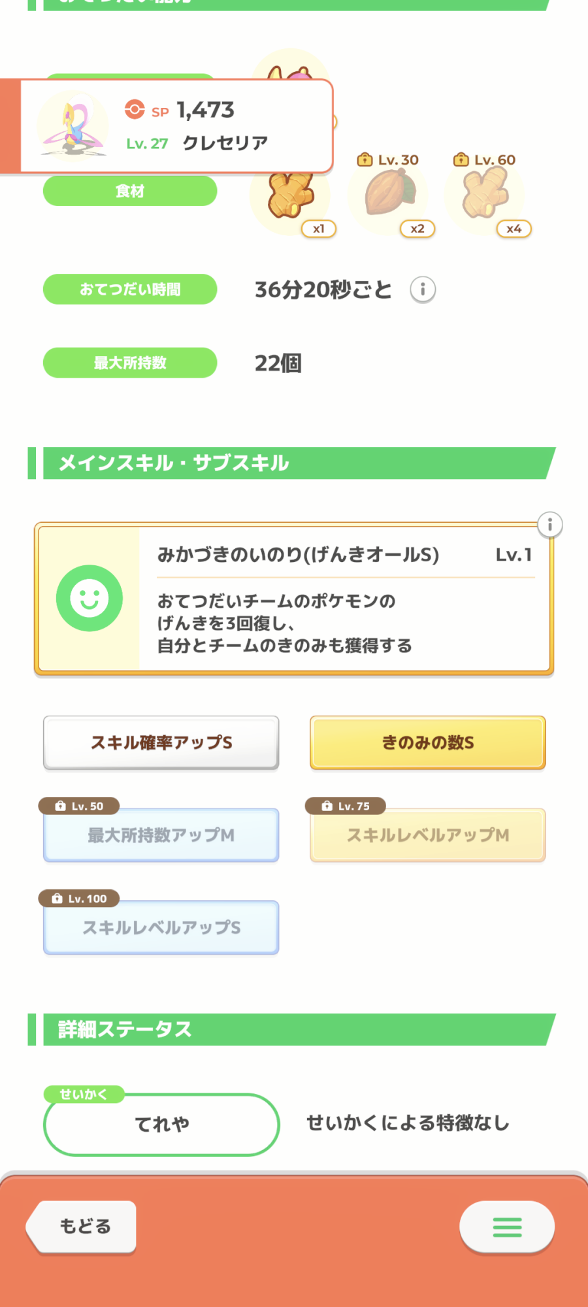Tap the てれや nature box
The image size is (588, 1307).
161,1124
